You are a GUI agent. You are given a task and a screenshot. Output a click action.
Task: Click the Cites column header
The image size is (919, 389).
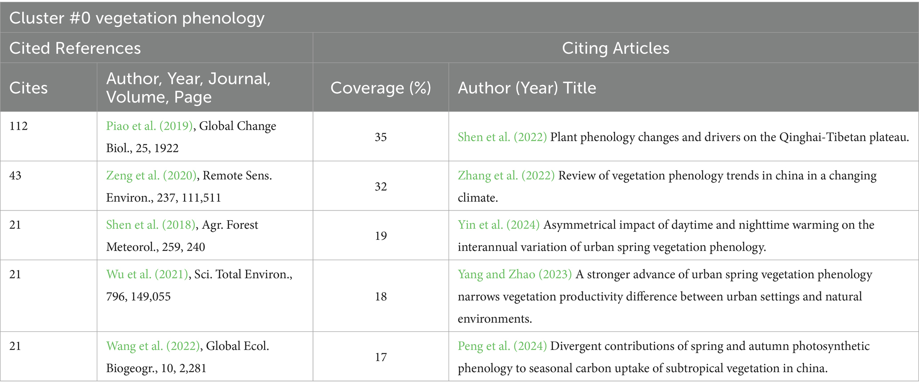pyautogui.click(x=28, y=87)
